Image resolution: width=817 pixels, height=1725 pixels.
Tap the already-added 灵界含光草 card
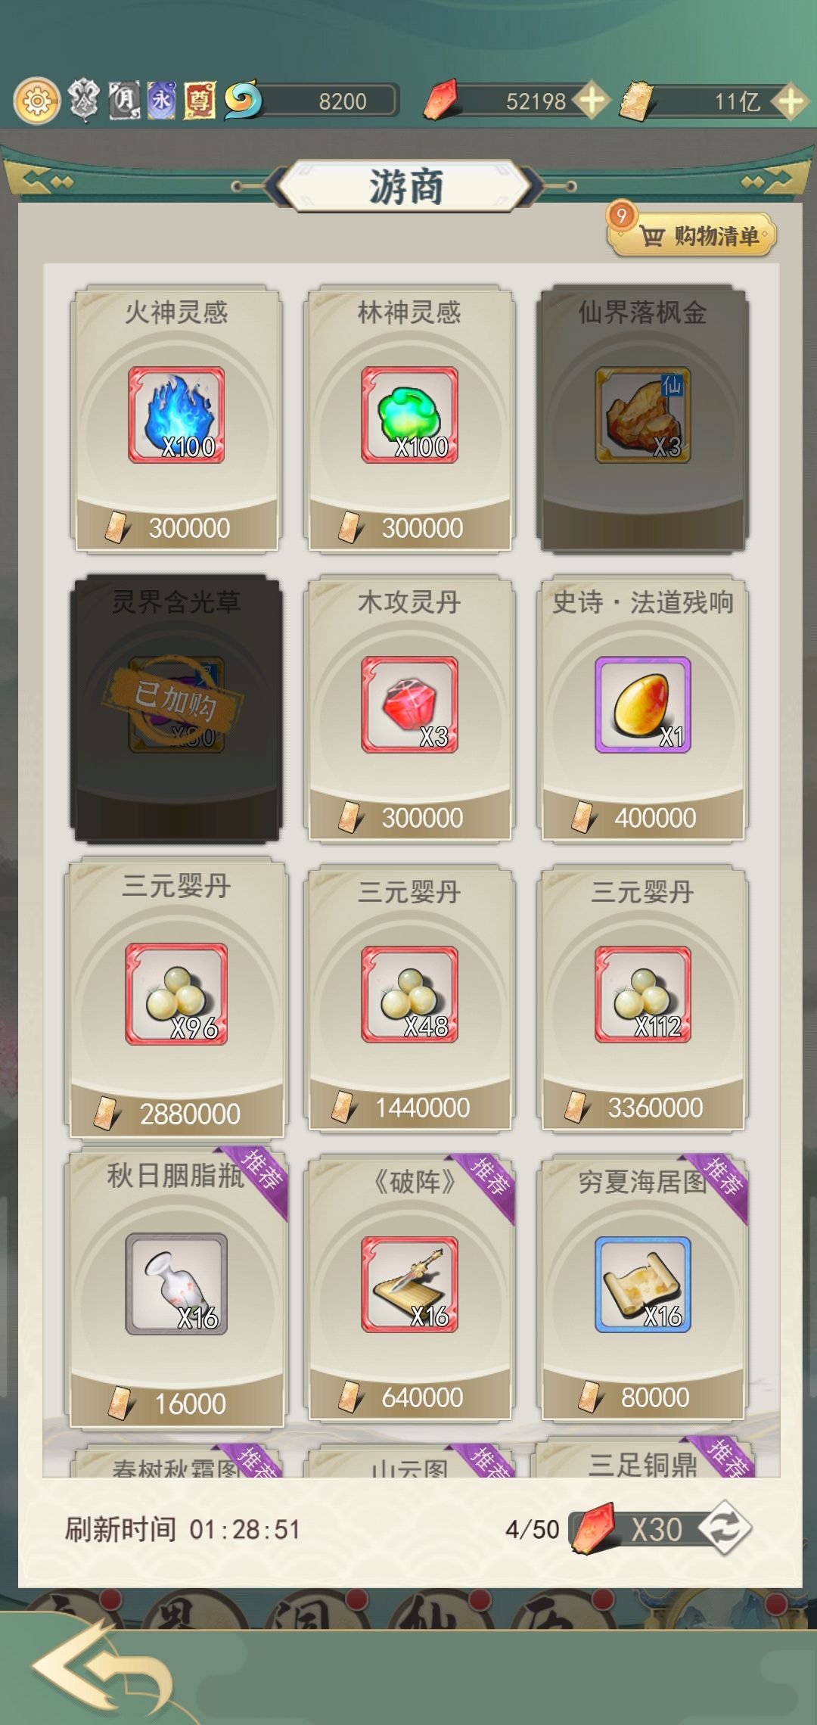pyautogui.click(x=176, y=708)
